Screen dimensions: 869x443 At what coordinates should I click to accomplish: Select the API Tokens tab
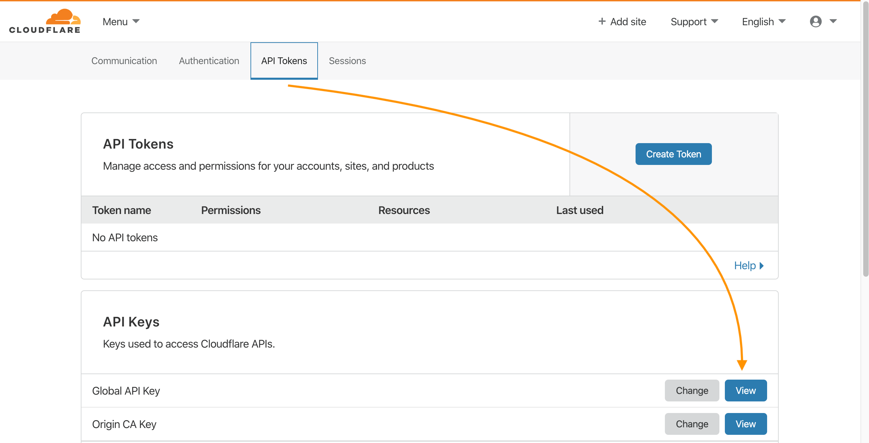(x=284, y=61)
